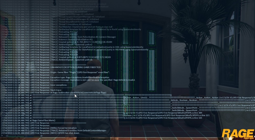Click the 'Operation is not valid' exception message line
255x140 pixels.
[68, 80]
